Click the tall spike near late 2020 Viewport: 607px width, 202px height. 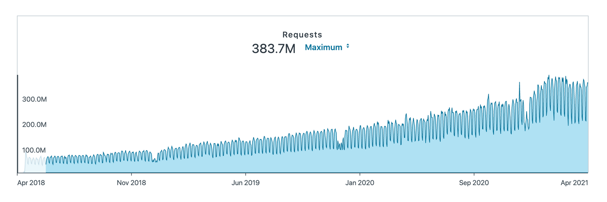point(519,91)
